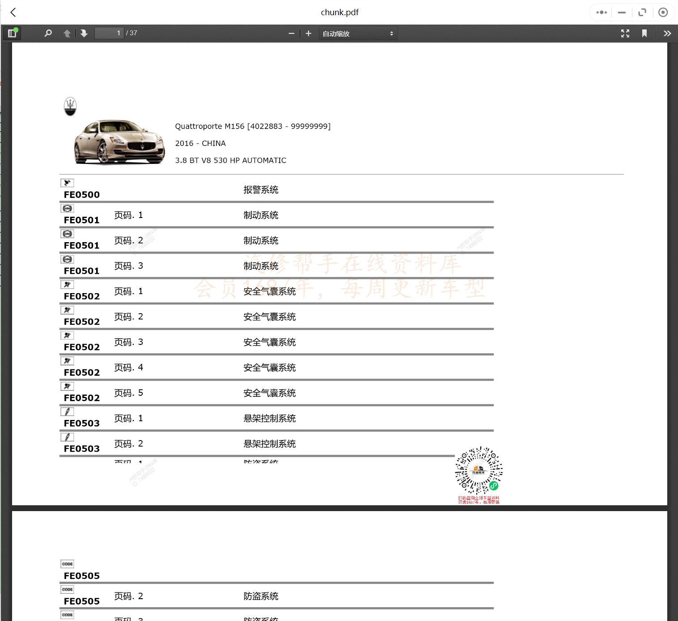Click the circular record icon in the capsule

(x=663, y=12)
